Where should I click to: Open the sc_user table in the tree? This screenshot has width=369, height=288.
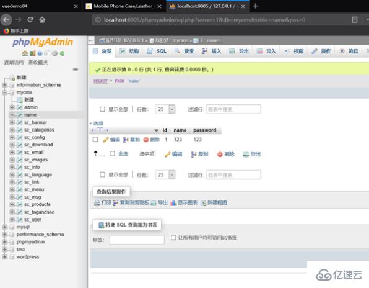point(33,220)
